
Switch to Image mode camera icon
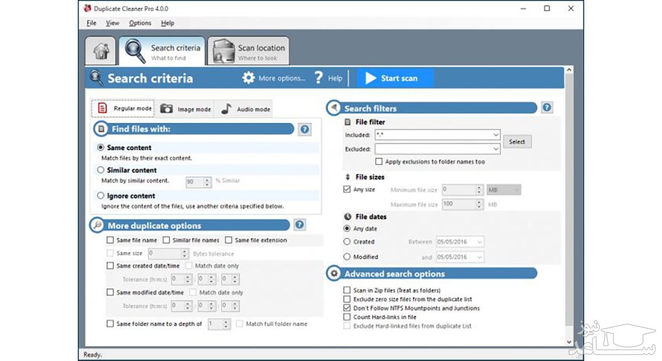166,109
